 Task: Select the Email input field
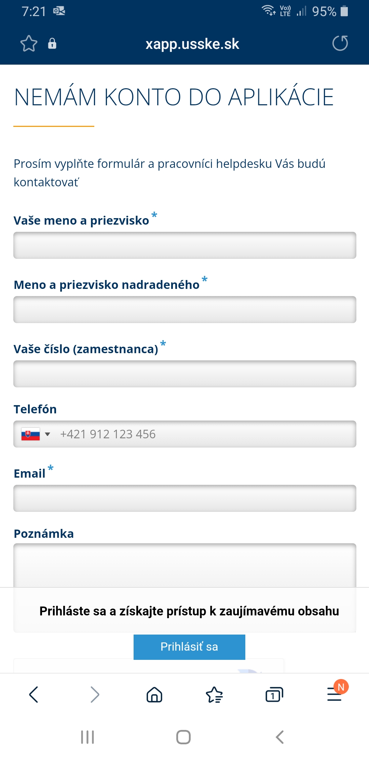[x=185, y=498]
